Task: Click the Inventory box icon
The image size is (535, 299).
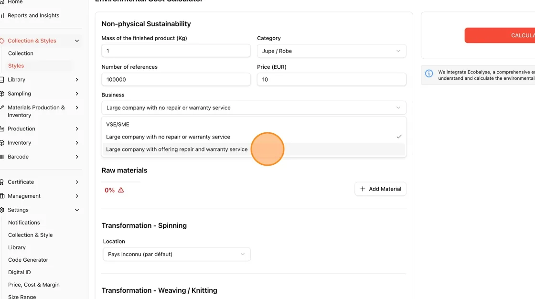Action: pos(2,143)
